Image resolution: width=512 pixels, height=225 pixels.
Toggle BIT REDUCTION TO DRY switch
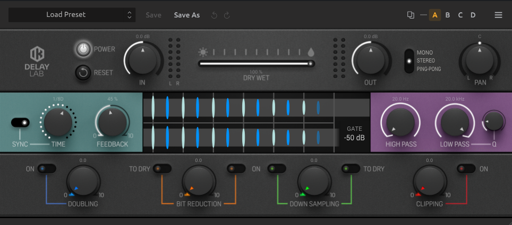[x=162, y=169]
